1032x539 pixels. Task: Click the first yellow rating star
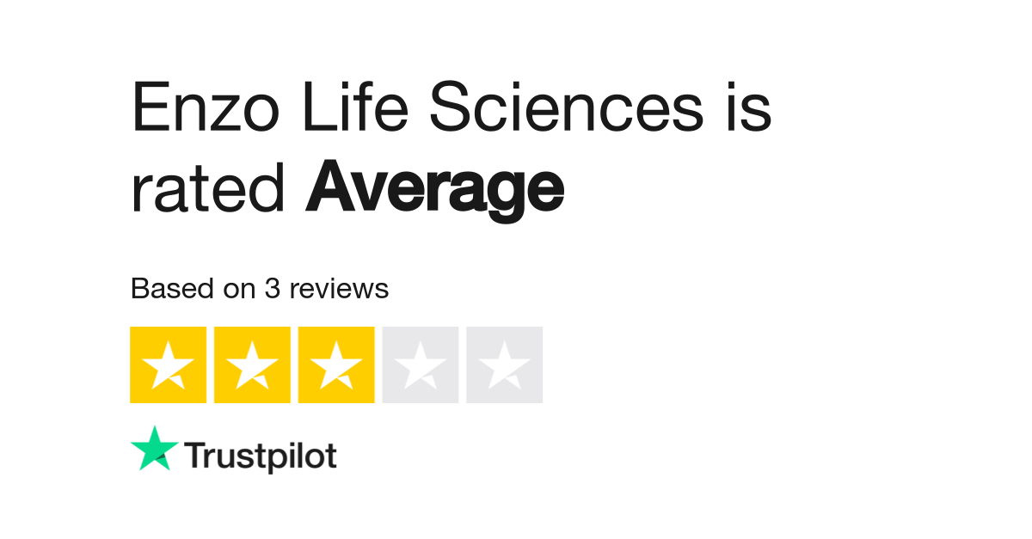tap(168, 364)
